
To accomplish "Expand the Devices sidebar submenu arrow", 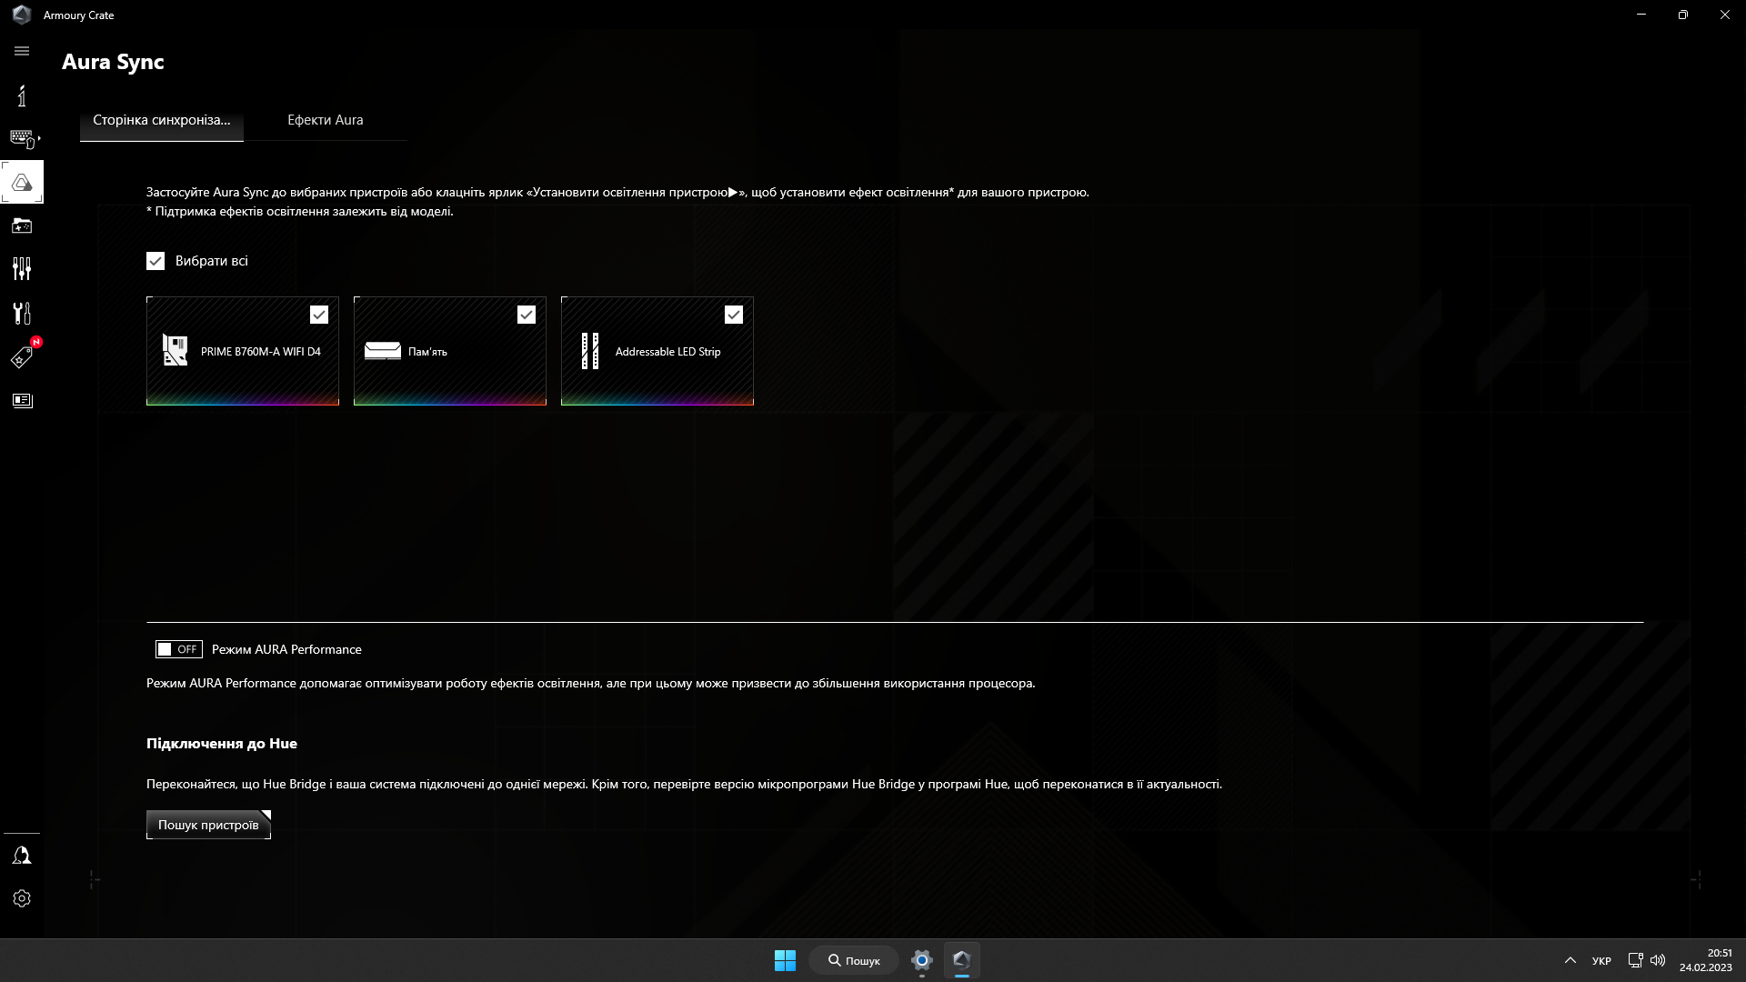I will [39, 138].
